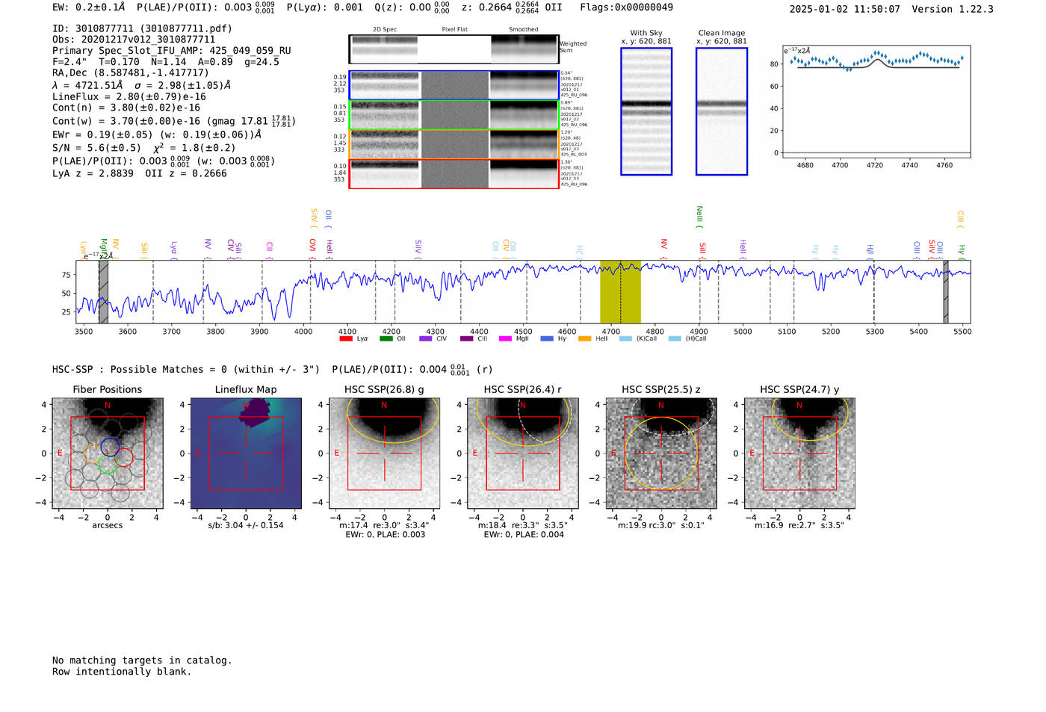Click 'No matching targets in catalog.' text
The width and height of the screenshot is (1046, 712).
pyautogui.click(x=142, y=660)
